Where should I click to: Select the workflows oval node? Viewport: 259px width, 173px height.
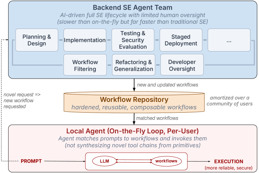[x=166, y=161]
